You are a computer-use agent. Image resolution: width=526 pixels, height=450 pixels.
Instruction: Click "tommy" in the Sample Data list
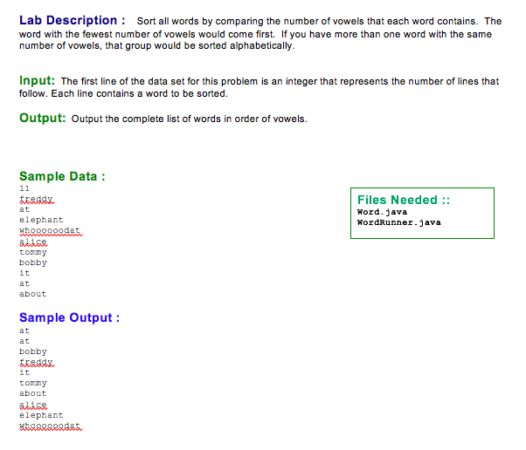click(x=33, y=252)
